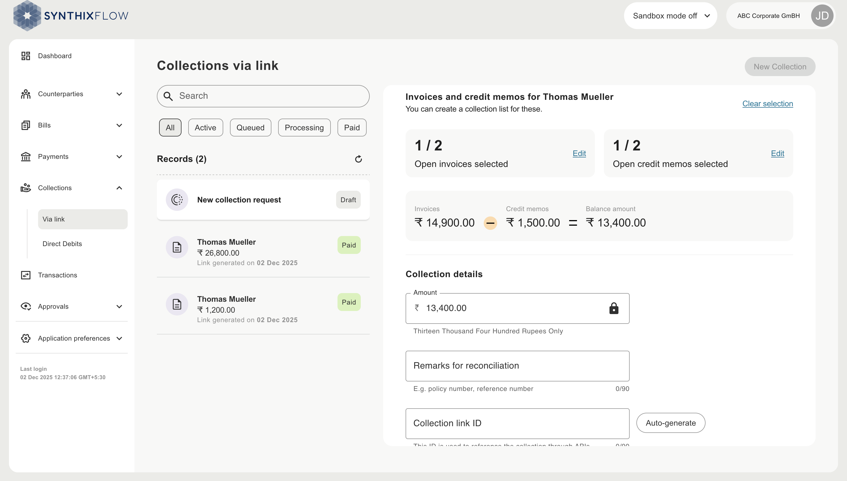Click the Draft status badge
This screenshot has height=481, width=847.
coord(348,200)
